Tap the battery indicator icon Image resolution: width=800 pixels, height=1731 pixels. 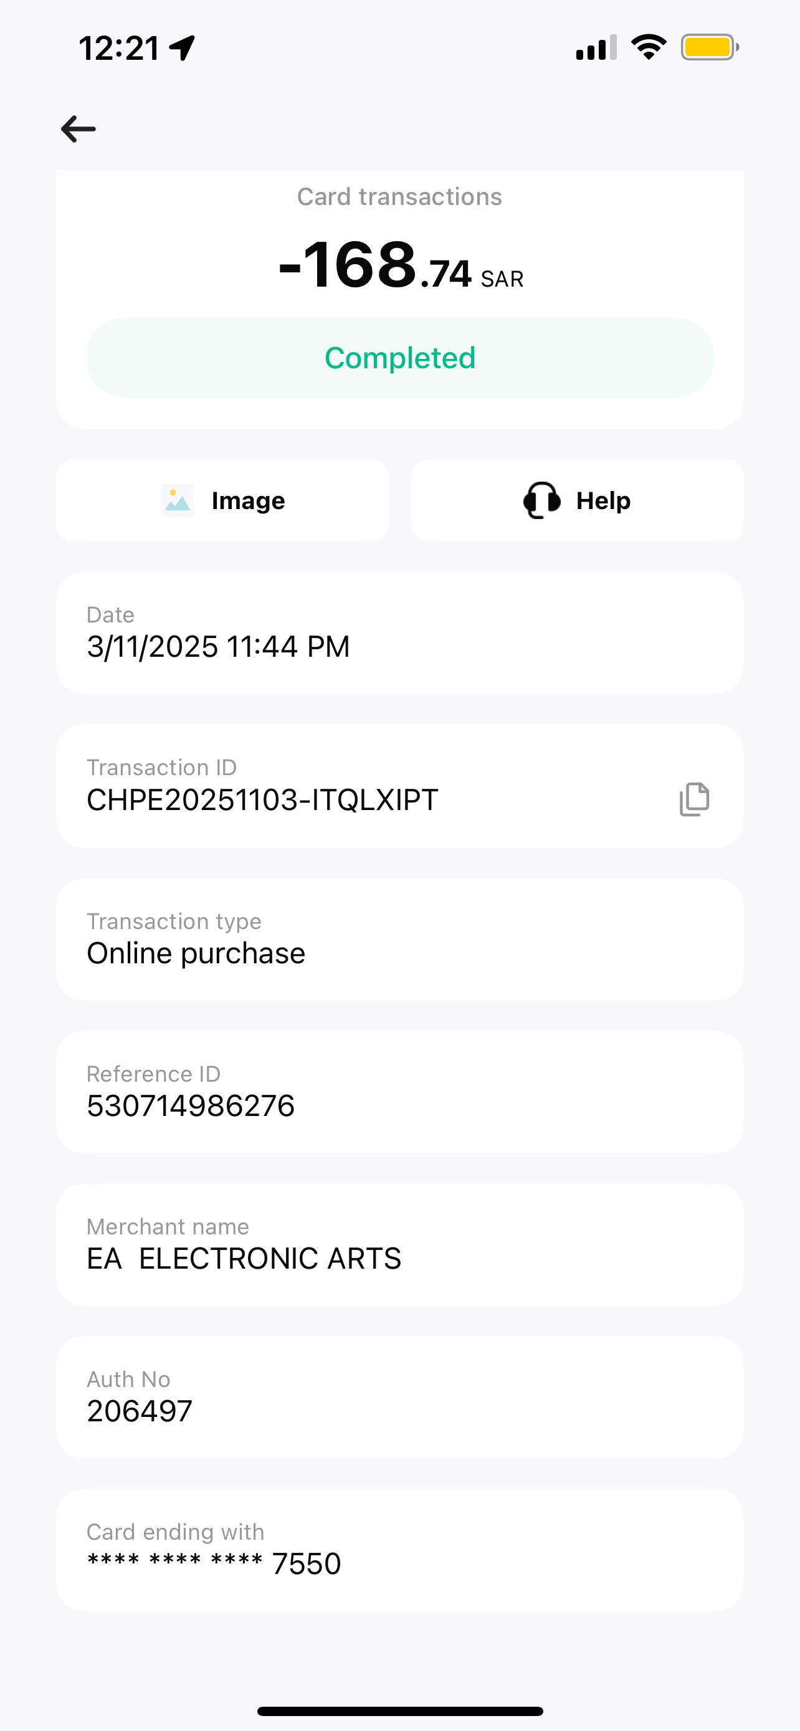(x=709, y=48)
